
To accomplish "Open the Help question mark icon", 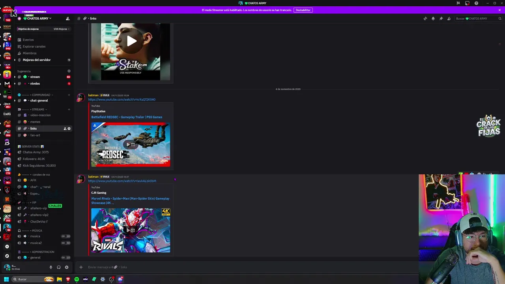I will pyautogui.click(x=476, y=3).
